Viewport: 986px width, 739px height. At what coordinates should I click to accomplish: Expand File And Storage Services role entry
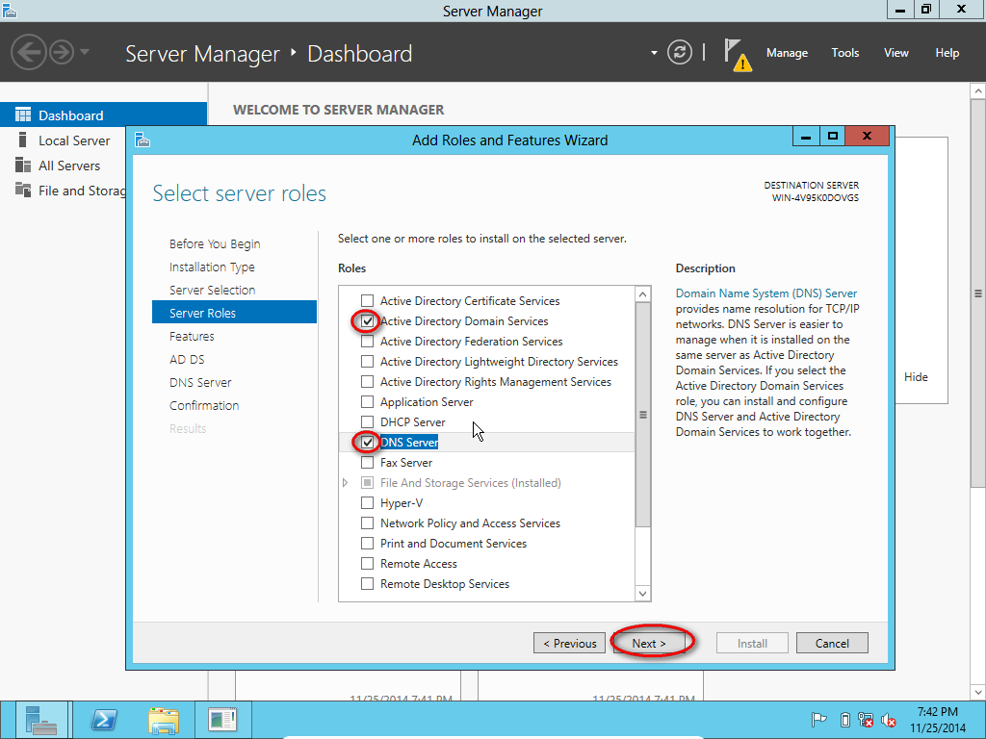(346, 482)
